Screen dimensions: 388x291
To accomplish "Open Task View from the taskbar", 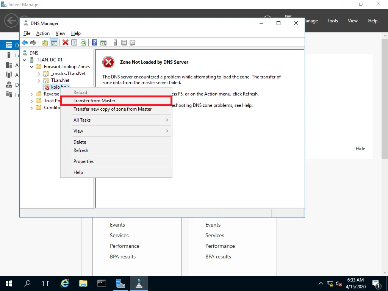I will click(45, 283).
